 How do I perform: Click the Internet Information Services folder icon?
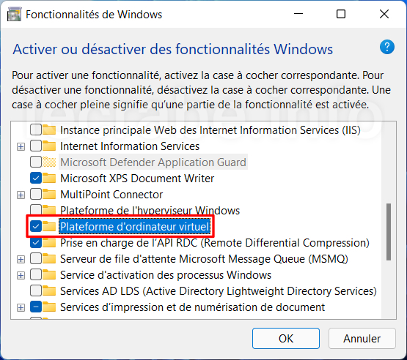[x=49, y=146]
